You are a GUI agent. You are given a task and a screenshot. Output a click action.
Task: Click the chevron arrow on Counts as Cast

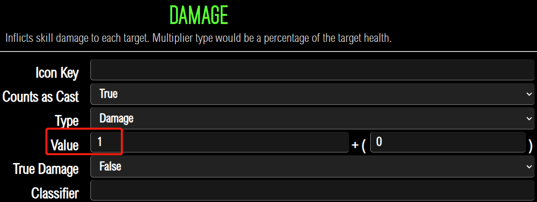pos(529,95)
